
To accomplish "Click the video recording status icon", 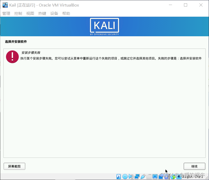I will tap(161, 177).
